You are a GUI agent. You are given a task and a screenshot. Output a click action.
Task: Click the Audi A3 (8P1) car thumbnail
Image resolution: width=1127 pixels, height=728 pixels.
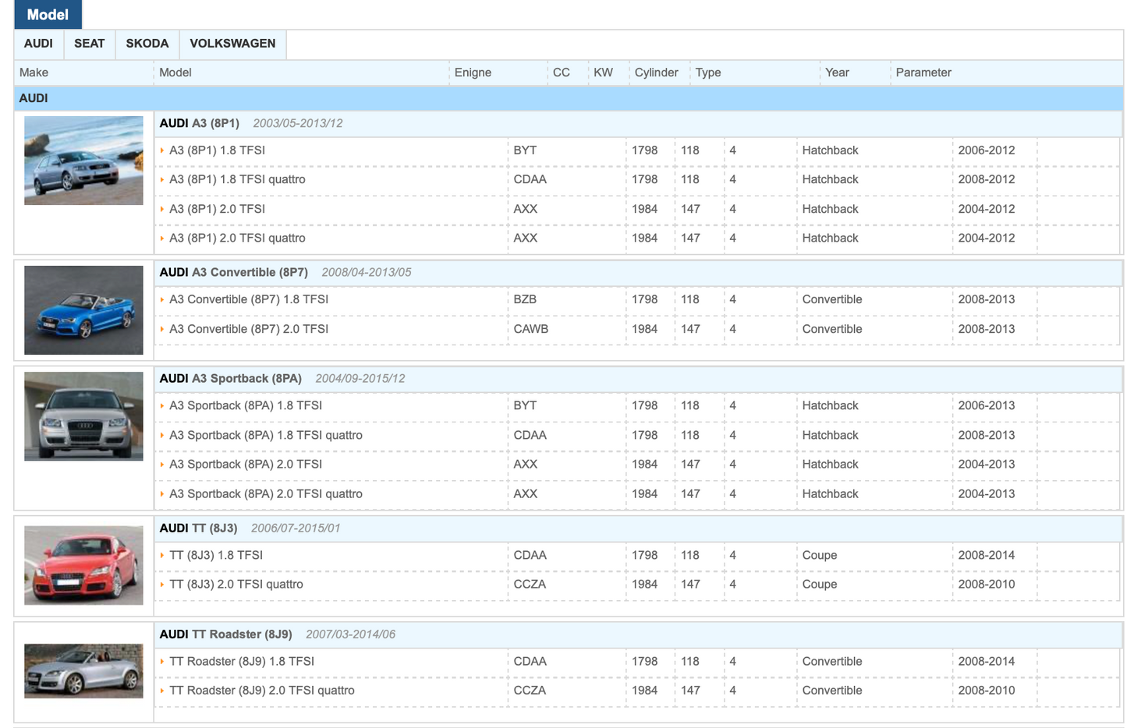click(83, 161)
